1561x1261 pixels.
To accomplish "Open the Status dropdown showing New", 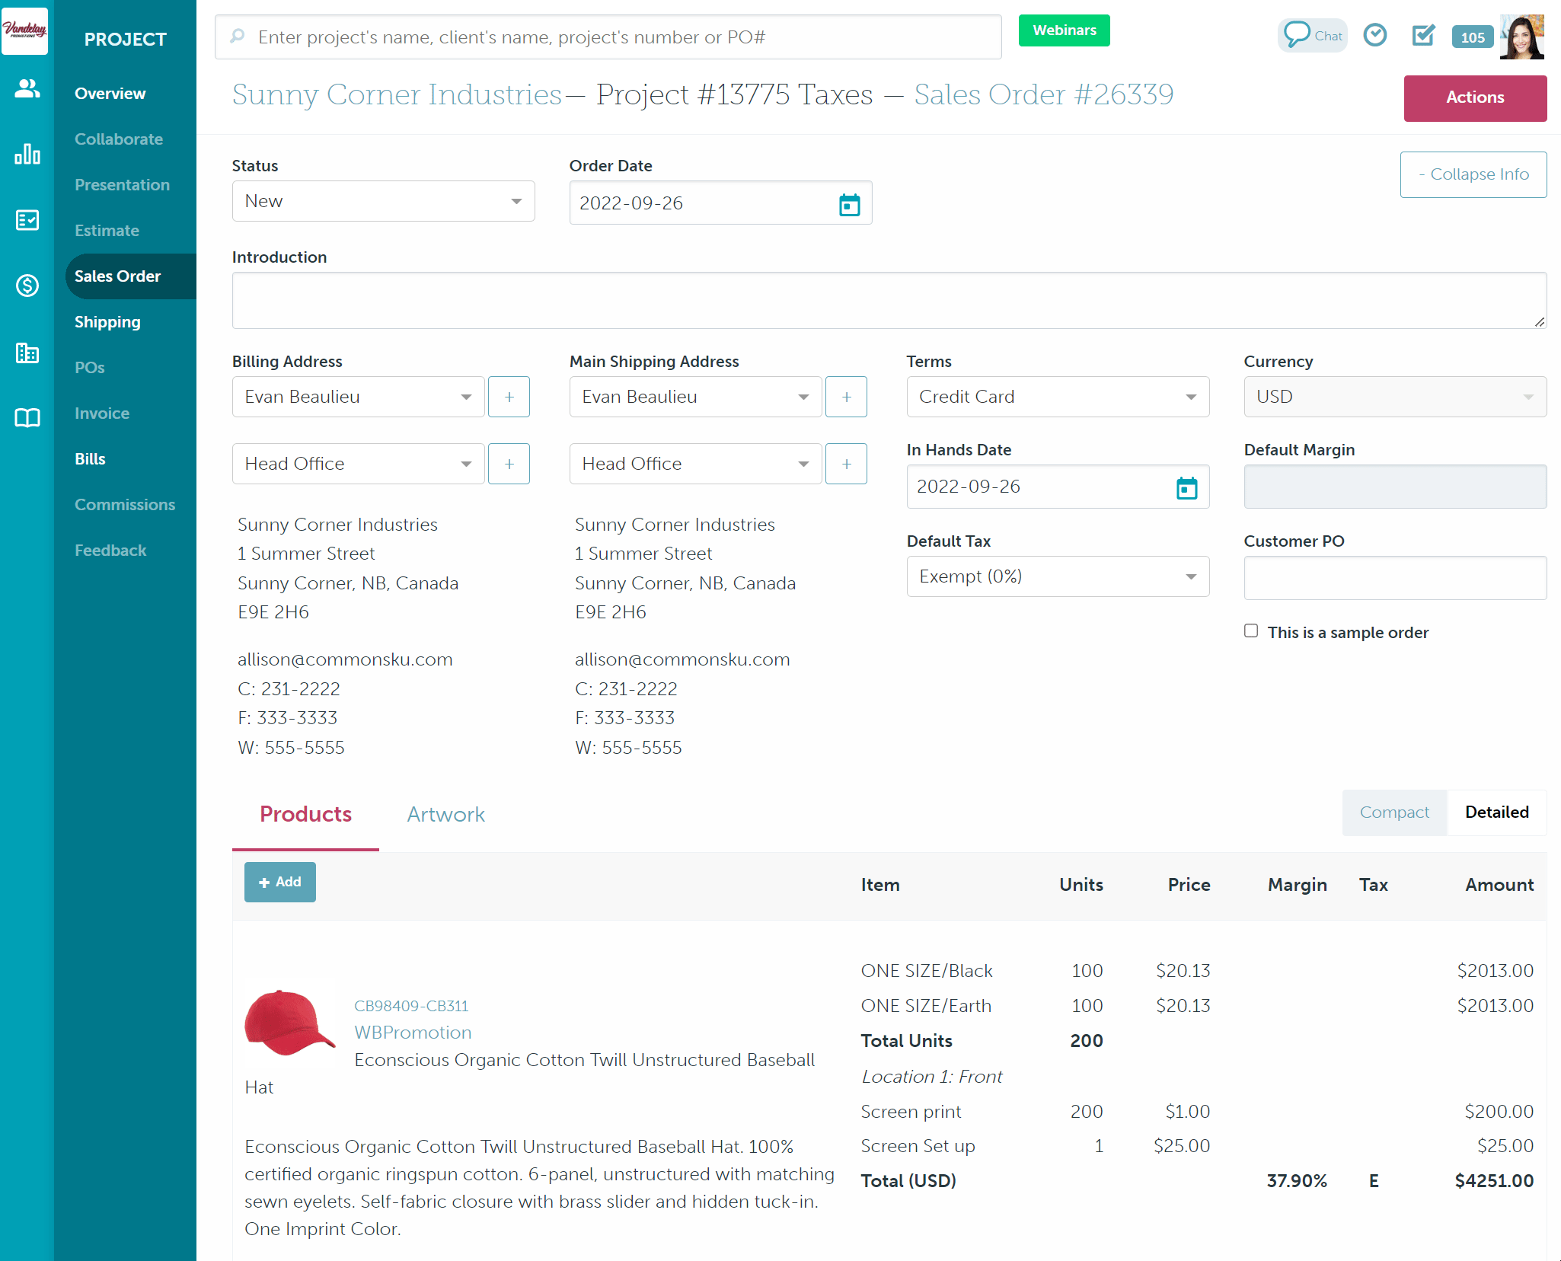I will pos(383,201).
